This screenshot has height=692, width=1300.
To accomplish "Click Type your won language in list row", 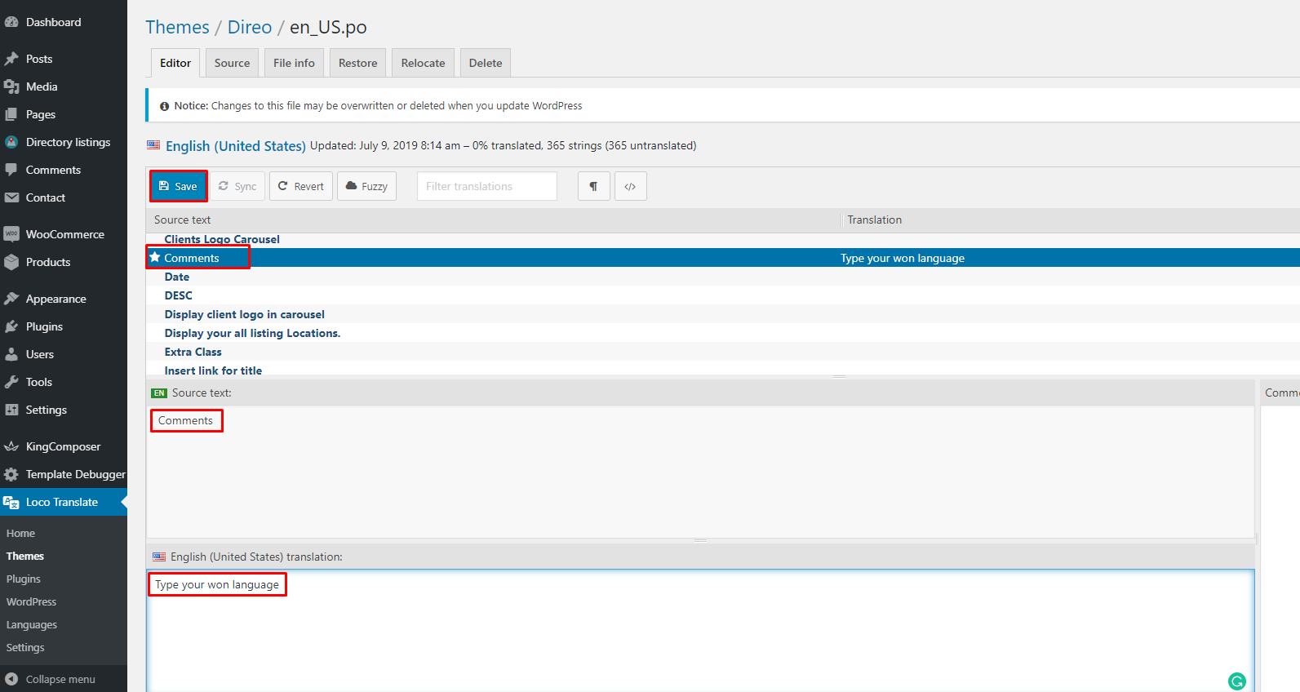I will click(903, 258).
